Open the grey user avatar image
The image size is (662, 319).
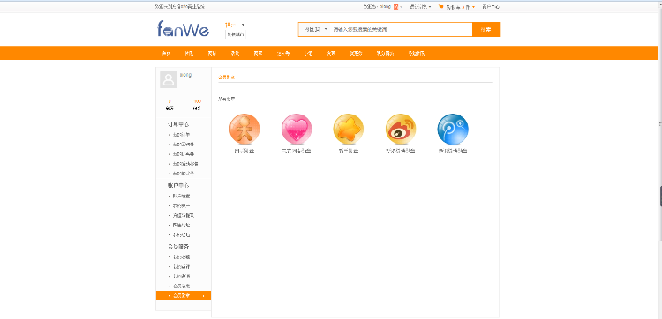(168, 79)
